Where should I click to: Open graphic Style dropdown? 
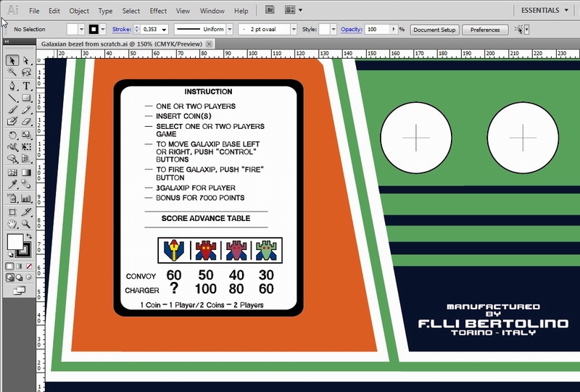(x=333, y=29)
